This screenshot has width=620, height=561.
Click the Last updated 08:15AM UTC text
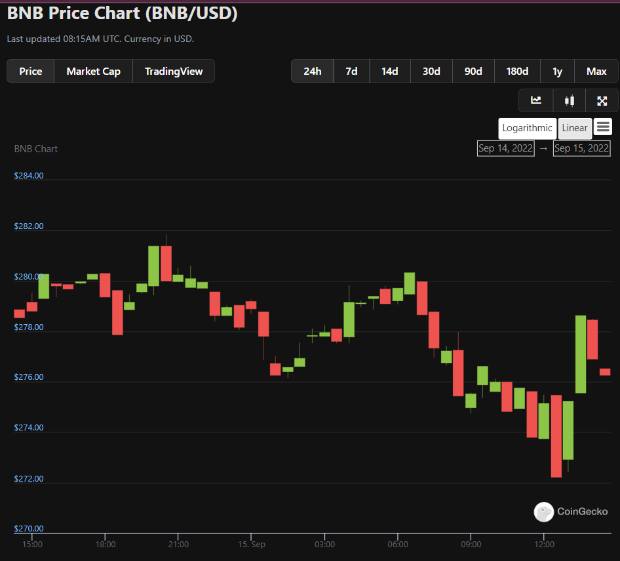tap(100, 39)
